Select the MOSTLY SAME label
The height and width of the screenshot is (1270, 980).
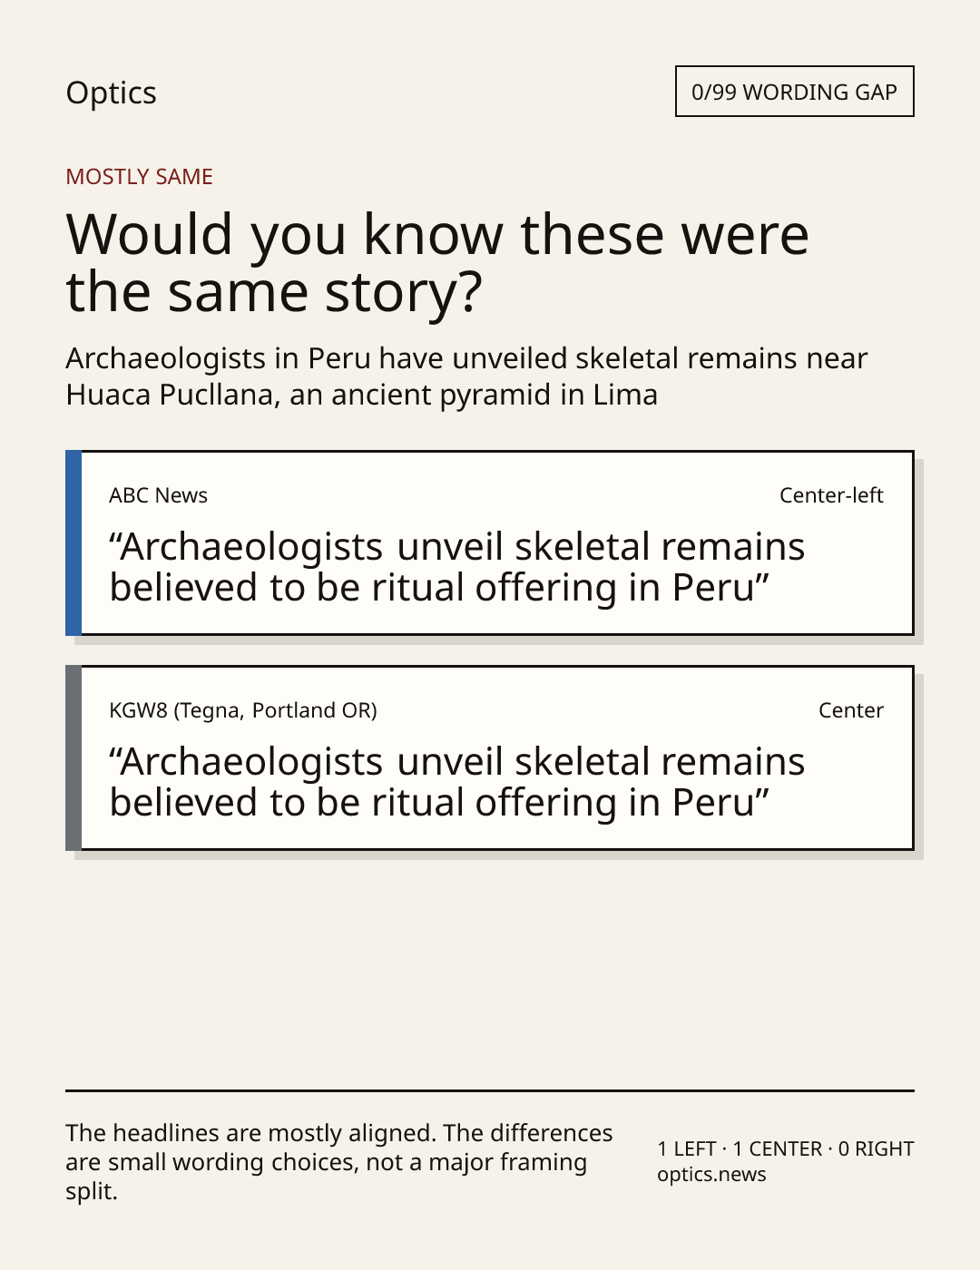click(139, 177)
